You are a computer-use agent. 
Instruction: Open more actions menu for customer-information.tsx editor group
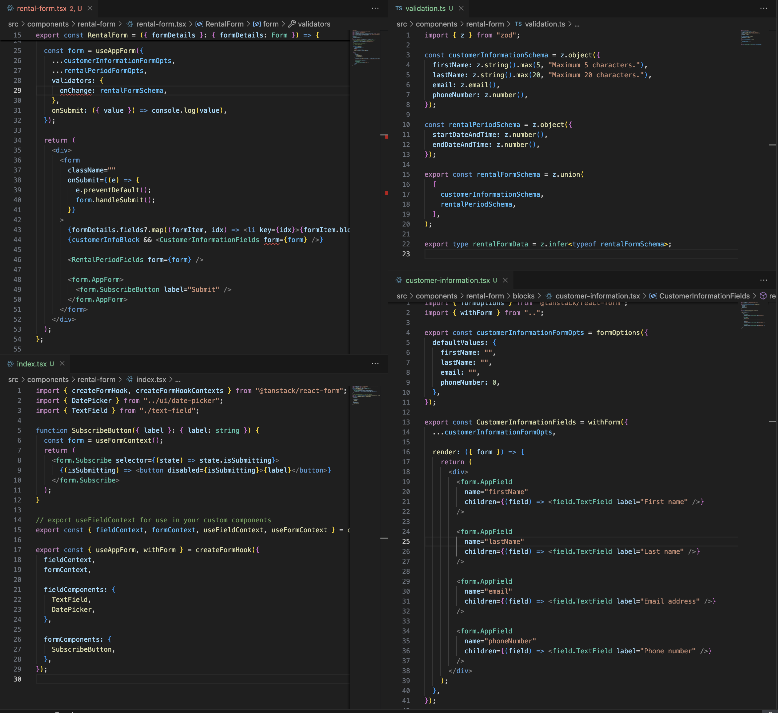(x=764, y=281)
